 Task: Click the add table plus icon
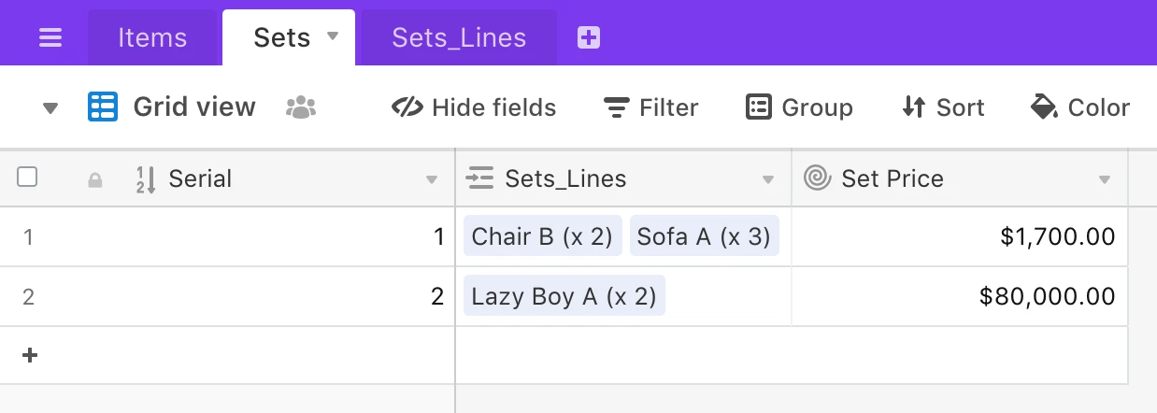tap(589, 38)
